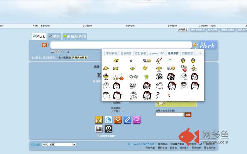Screen dimensions: 247x154
Task: Insert the rage face FFFUUU emoticon
Action: click(159, 77)
